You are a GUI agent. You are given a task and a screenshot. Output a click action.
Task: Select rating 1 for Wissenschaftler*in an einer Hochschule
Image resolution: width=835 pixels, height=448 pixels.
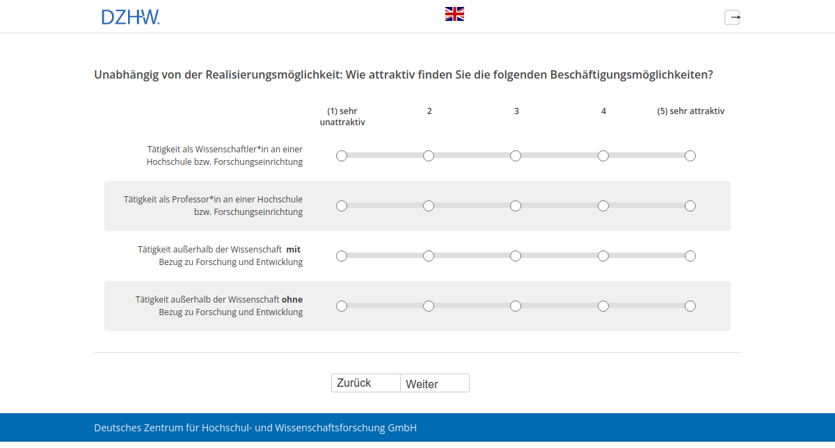342,156
